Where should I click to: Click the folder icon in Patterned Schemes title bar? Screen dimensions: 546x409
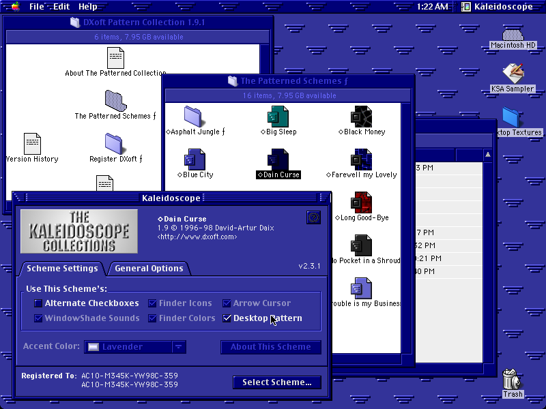click(x=233, y=81)
